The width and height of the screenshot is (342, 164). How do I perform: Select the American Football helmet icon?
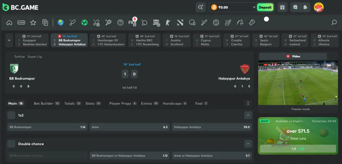coord(192,22)
